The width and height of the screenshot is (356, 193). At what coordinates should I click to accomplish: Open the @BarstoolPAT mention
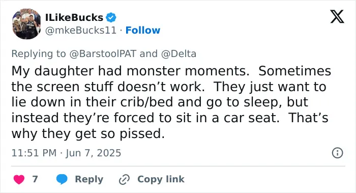[x=103, y=54]
